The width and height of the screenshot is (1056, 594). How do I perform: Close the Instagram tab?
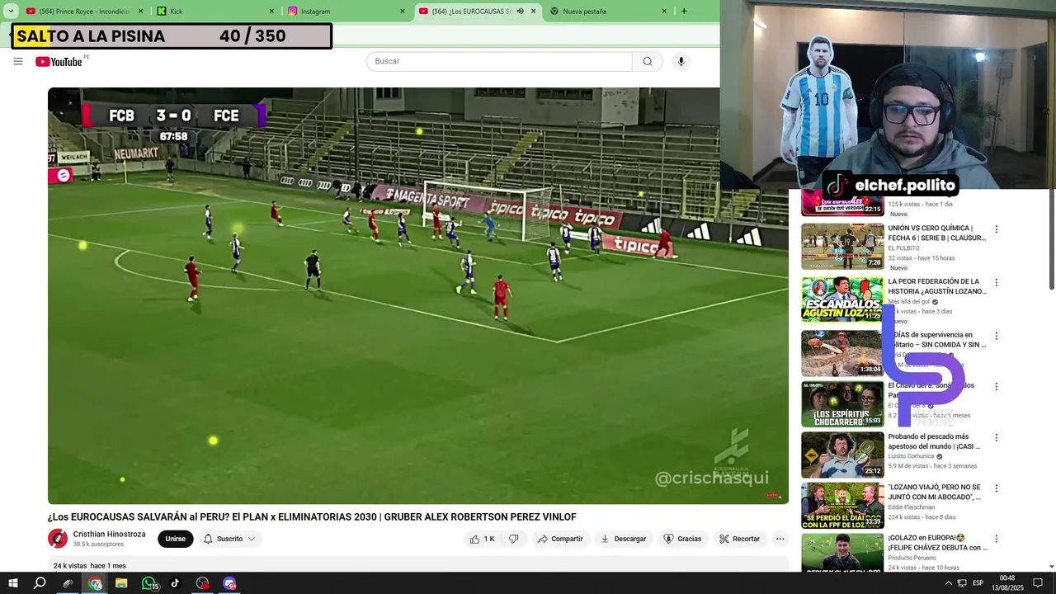pyautogui.click(x=403, y=12)
